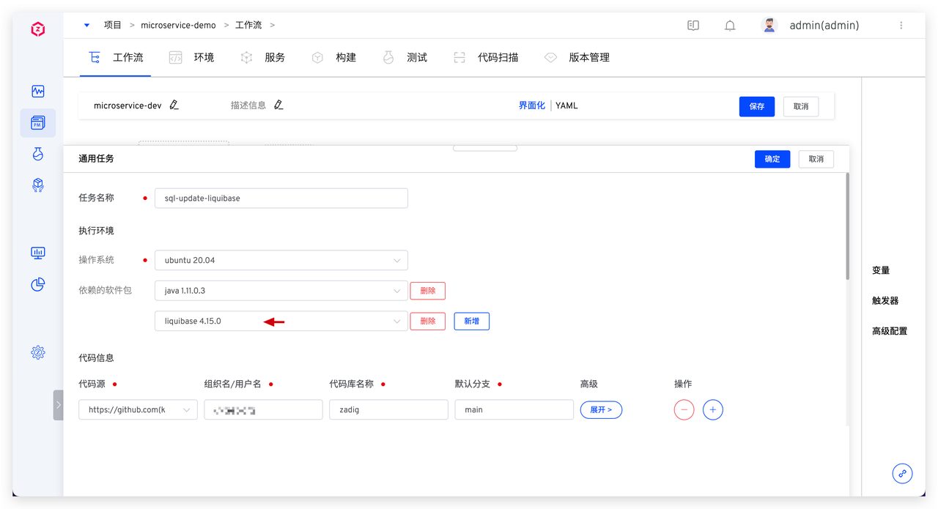Open the breadcrumb dropdown triangle

(86, 26)
